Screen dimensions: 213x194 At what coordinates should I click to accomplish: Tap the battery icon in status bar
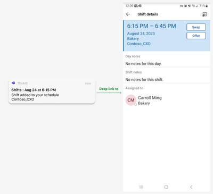(x=207, y=6)
